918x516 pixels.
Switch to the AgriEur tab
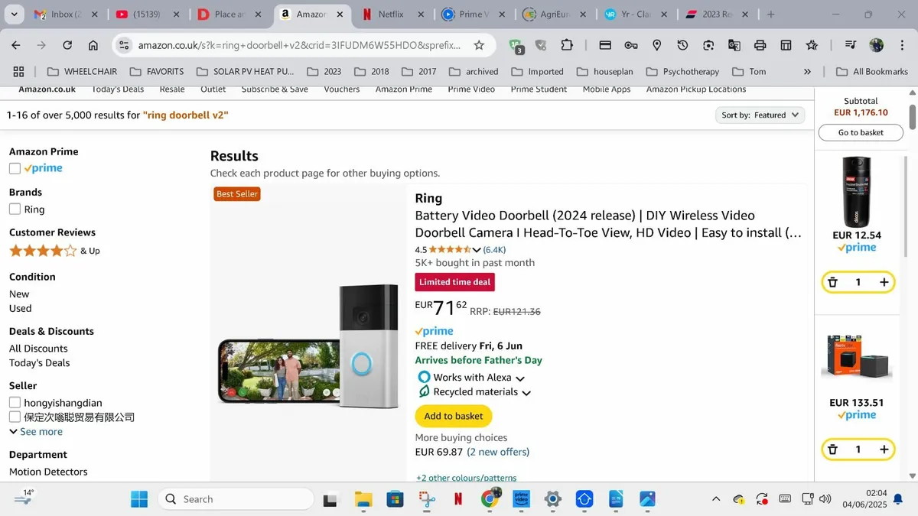pos(555,15)
